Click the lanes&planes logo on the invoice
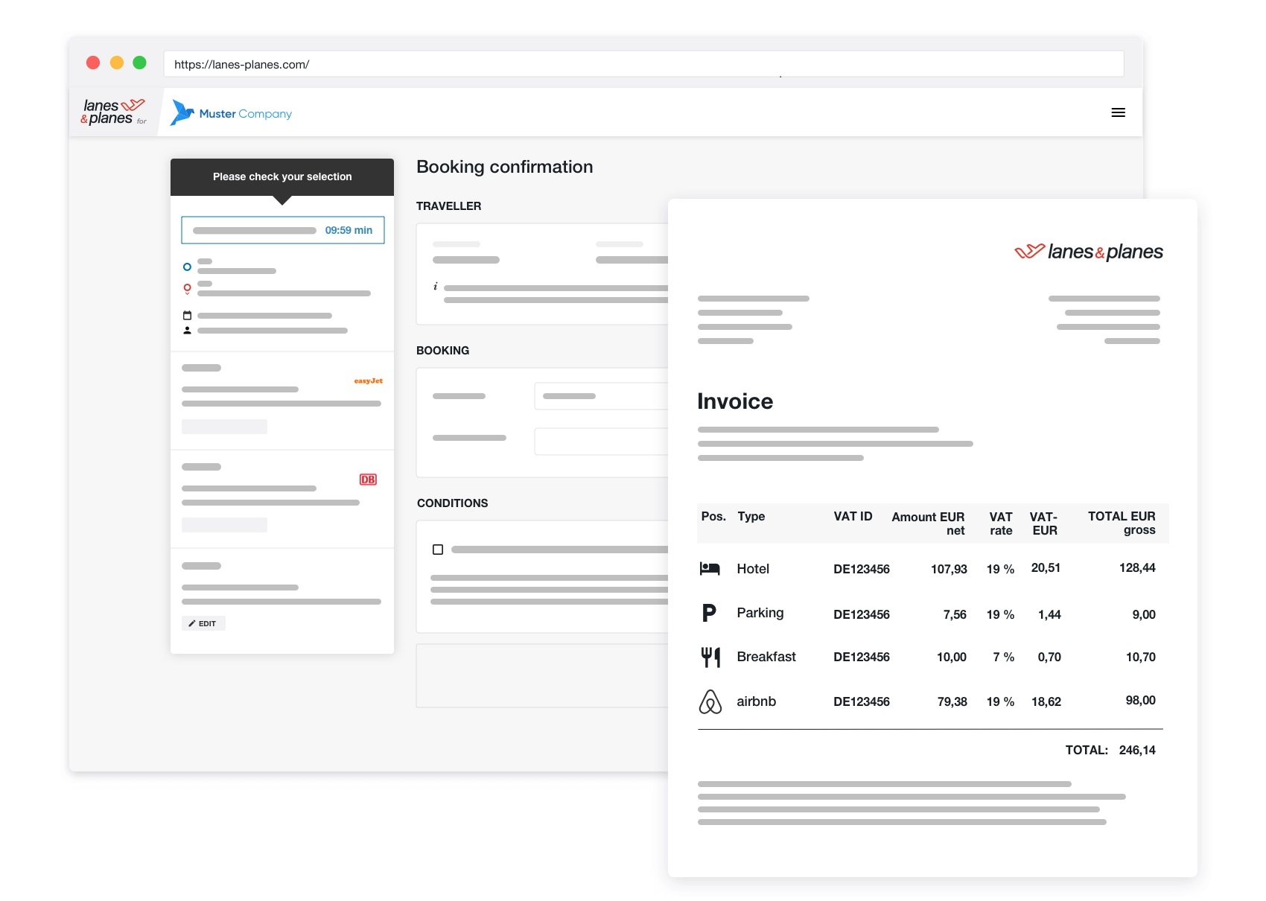This screenshot has height=901, width=1266. 1089,252
